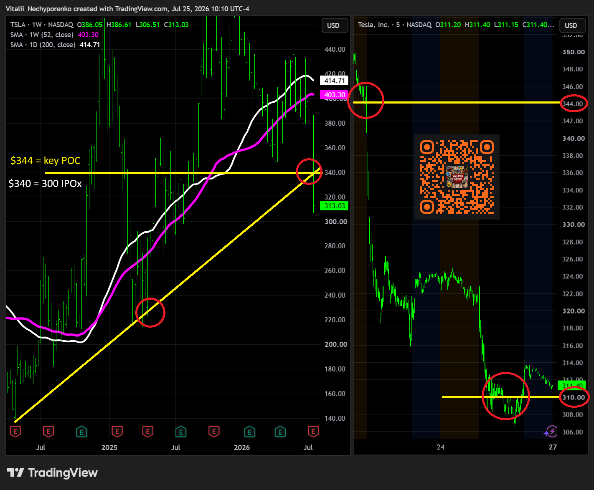
Task: Click the "Vitalii_Nechyporenko created with TradingView.com" header
Action: 86,9
